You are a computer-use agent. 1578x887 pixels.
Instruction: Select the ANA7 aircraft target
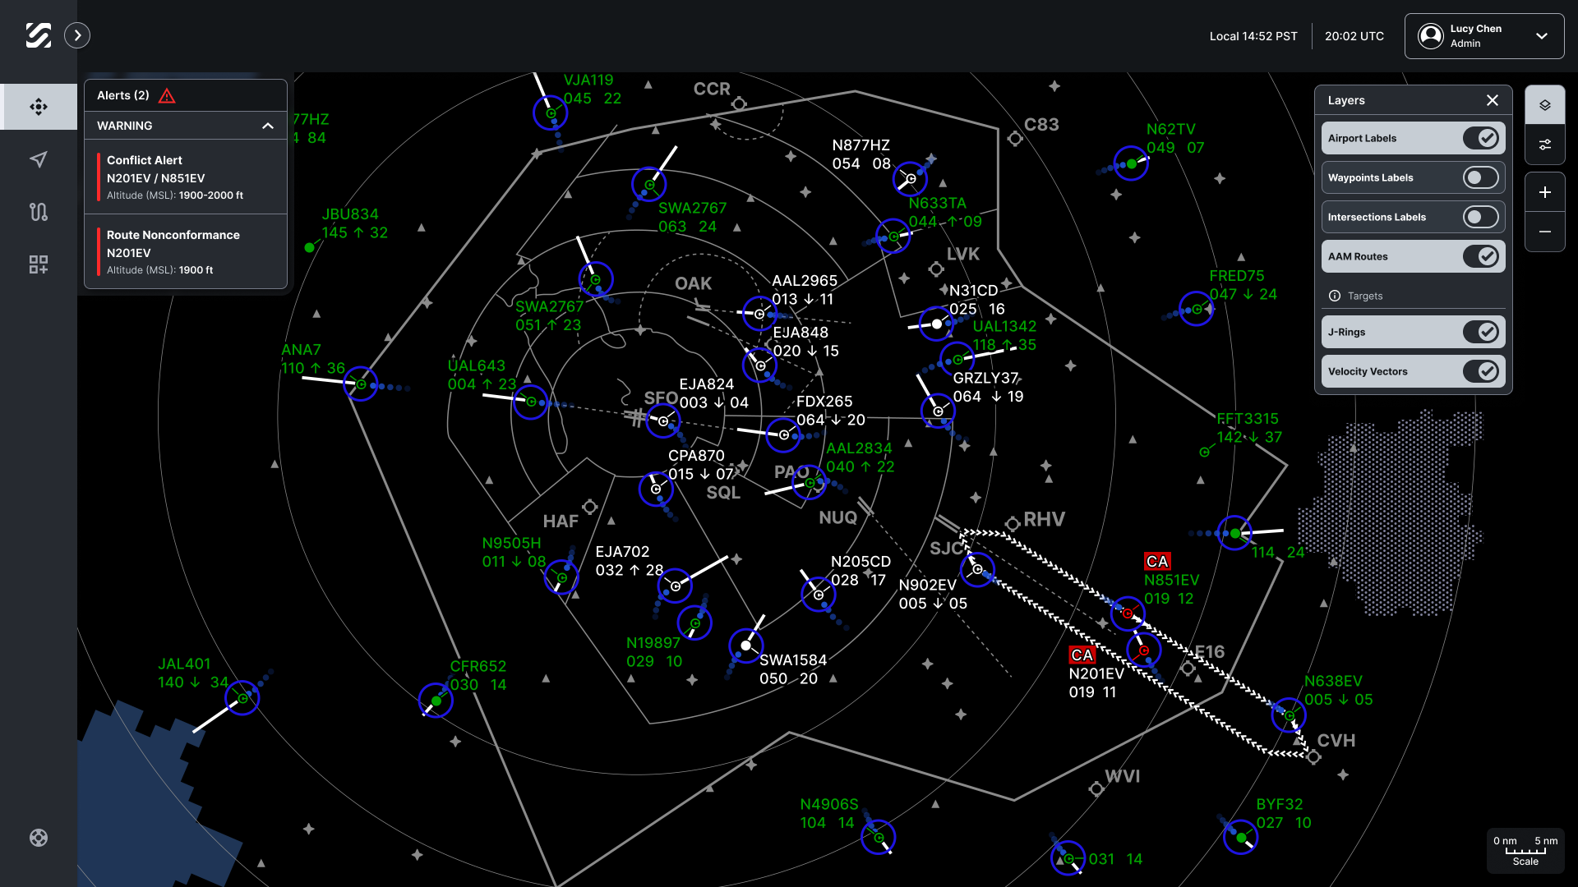(361, 384)
